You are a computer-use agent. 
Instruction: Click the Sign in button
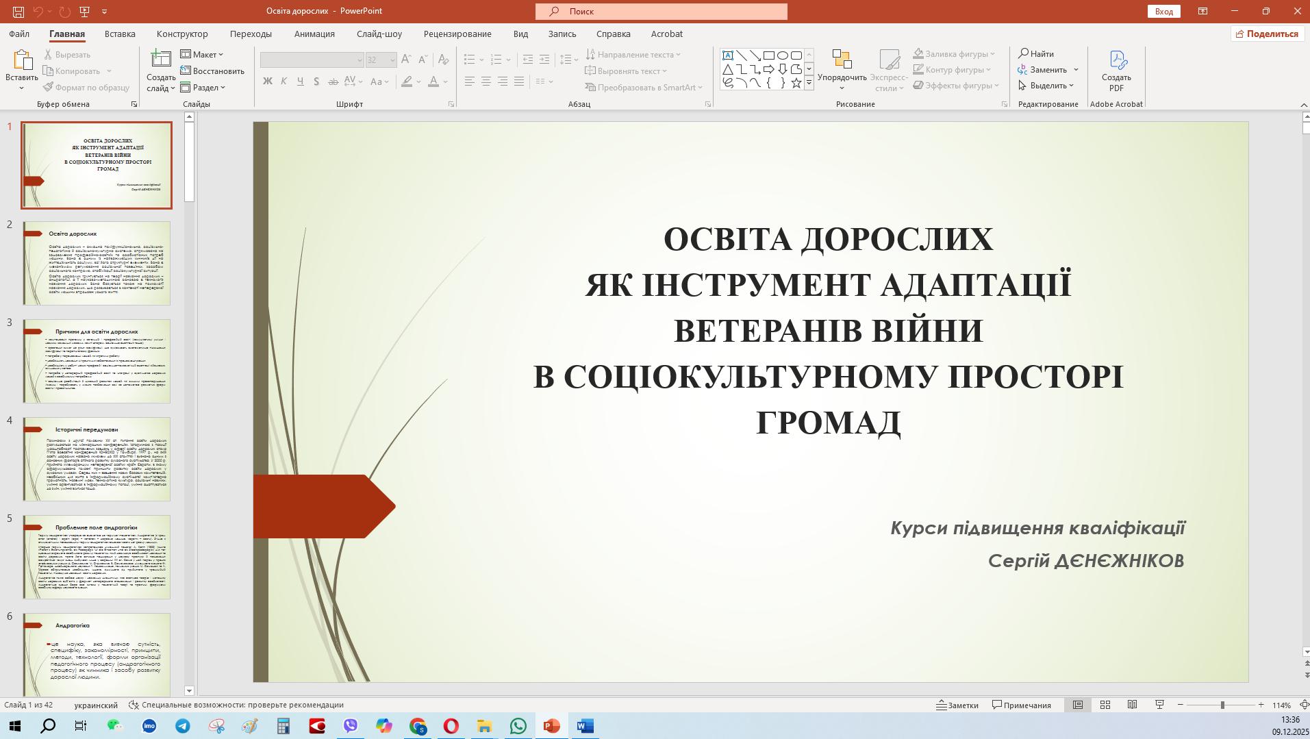pos(1163,11)
